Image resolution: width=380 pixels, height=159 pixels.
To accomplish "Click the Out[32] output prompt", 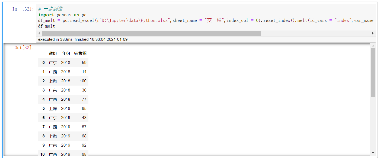I will point(24,48).
